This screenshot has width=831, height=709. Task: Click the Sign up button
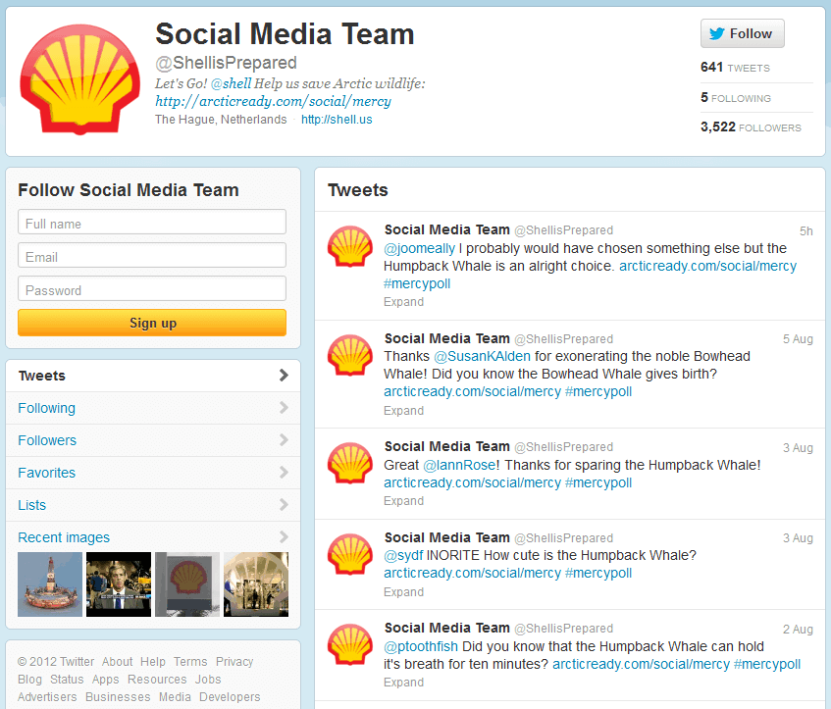coord(152,323)
